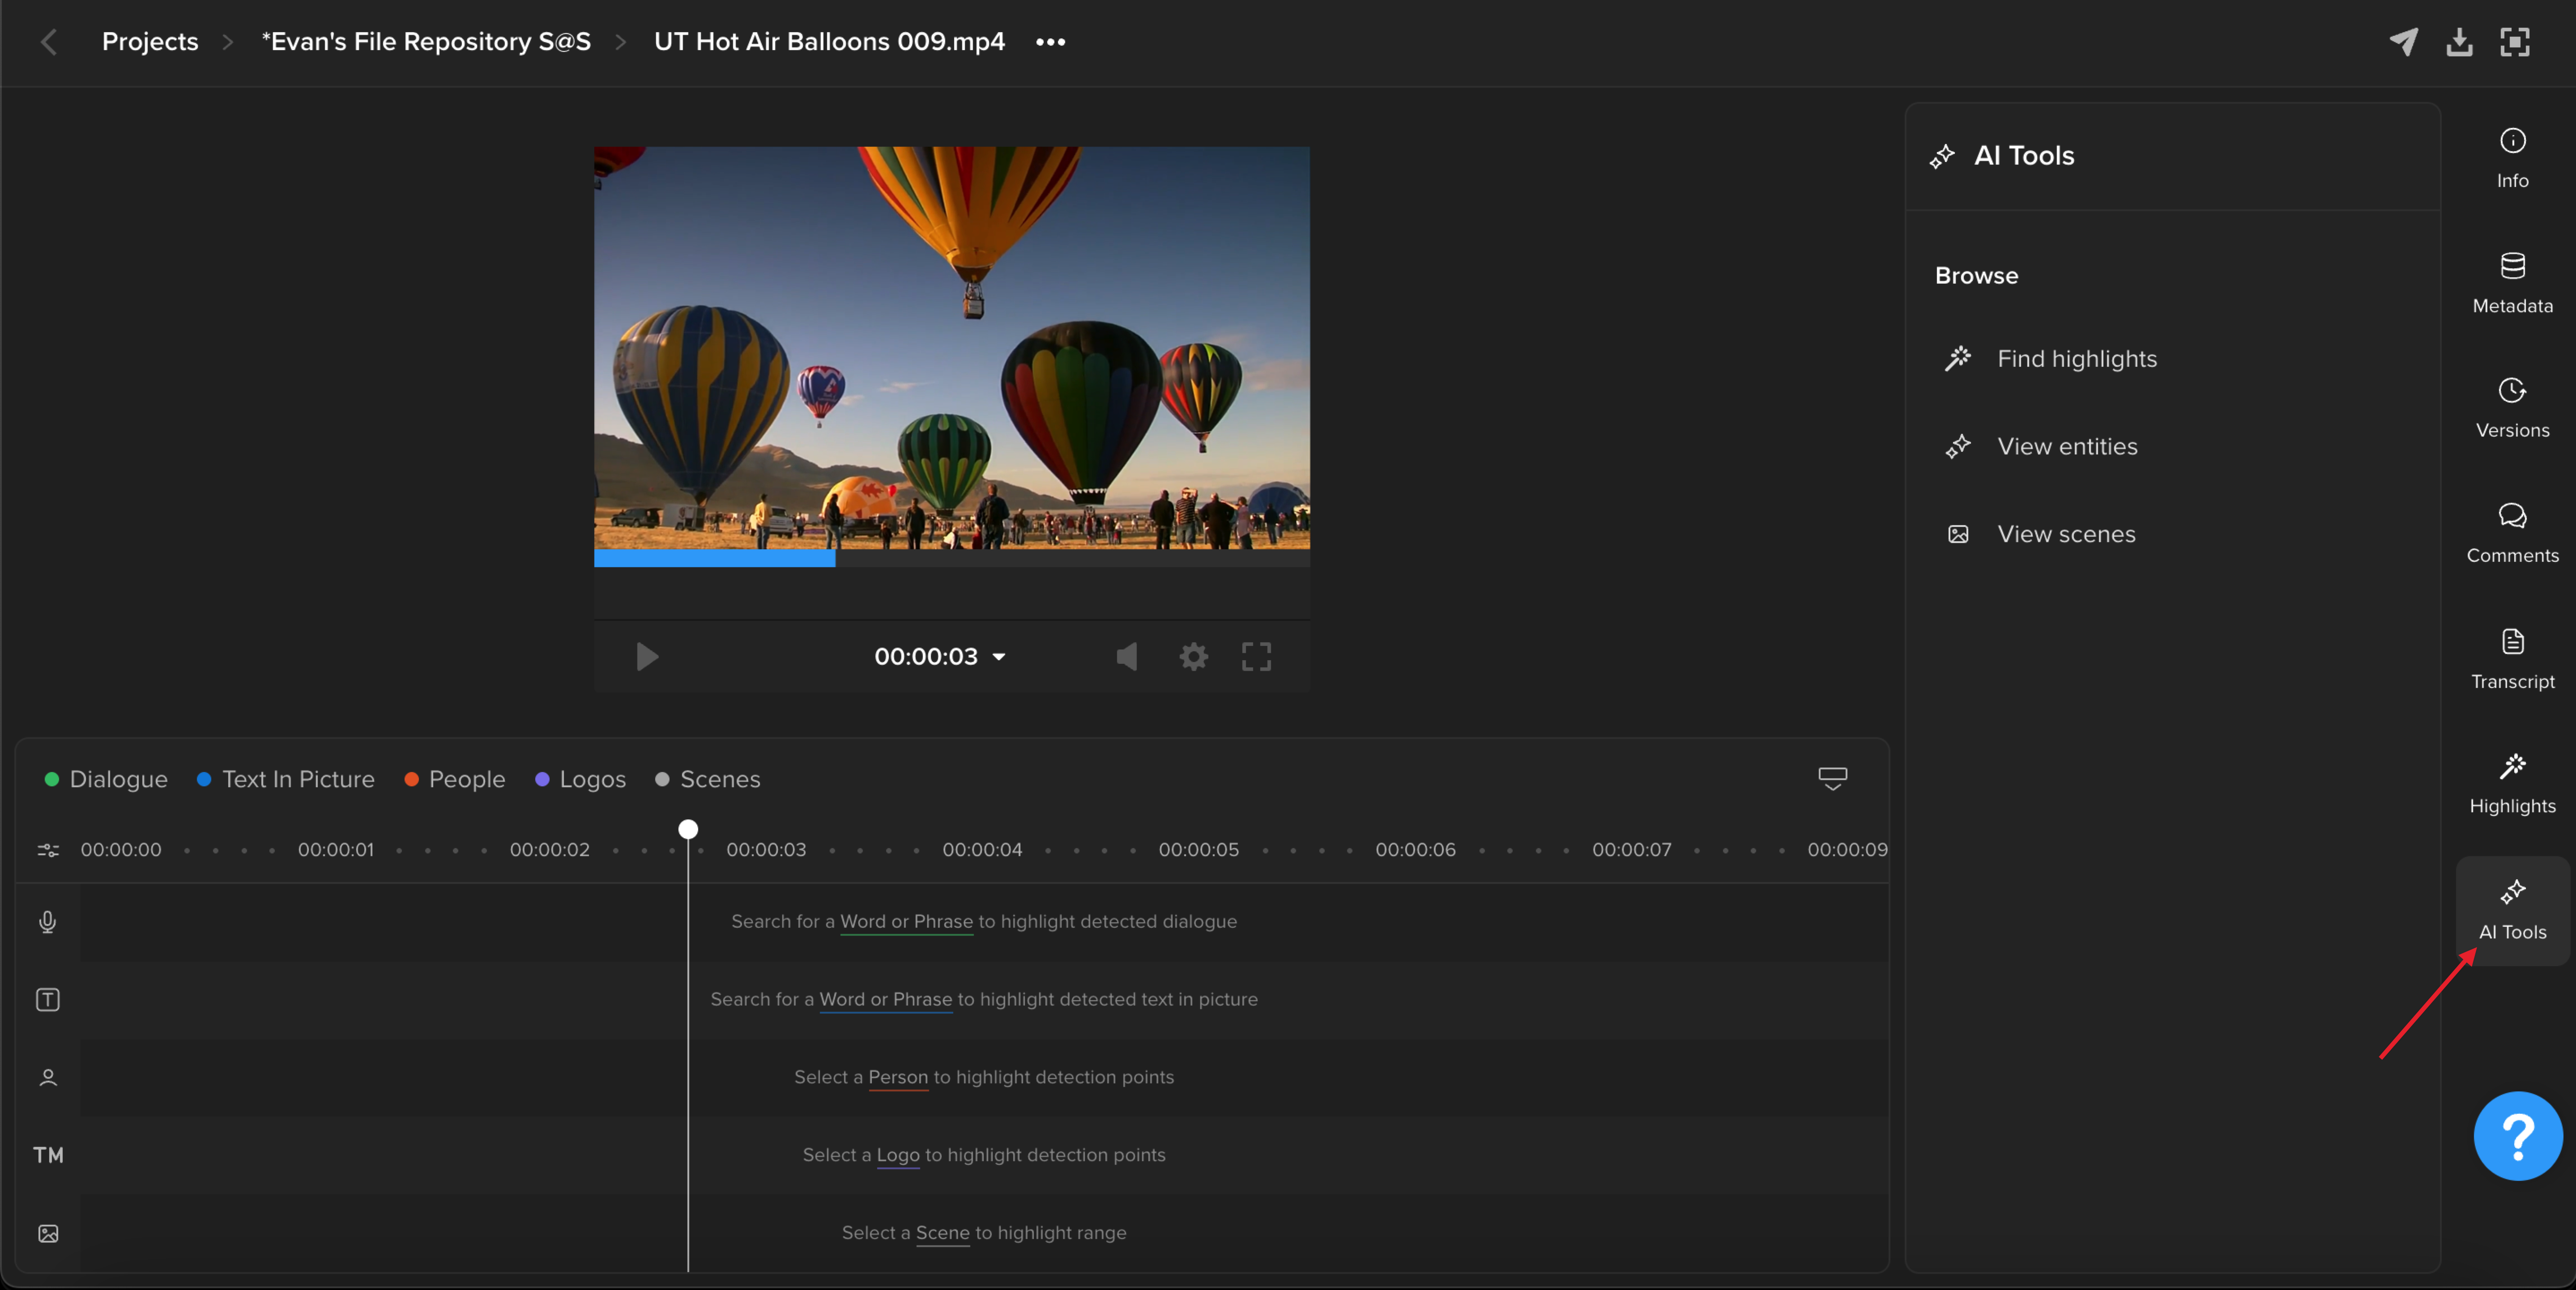Open the Transcript panel

tap(2512, 659)
